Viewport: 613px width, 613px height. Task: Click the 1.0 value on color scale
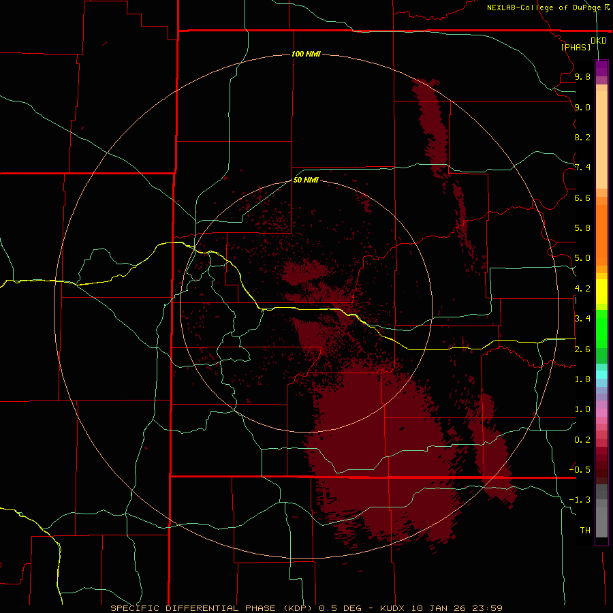click(582, 409)
